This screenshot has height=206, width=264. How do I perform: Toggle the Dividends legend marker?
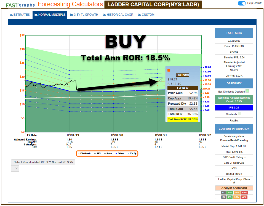[x=79, y=154]
